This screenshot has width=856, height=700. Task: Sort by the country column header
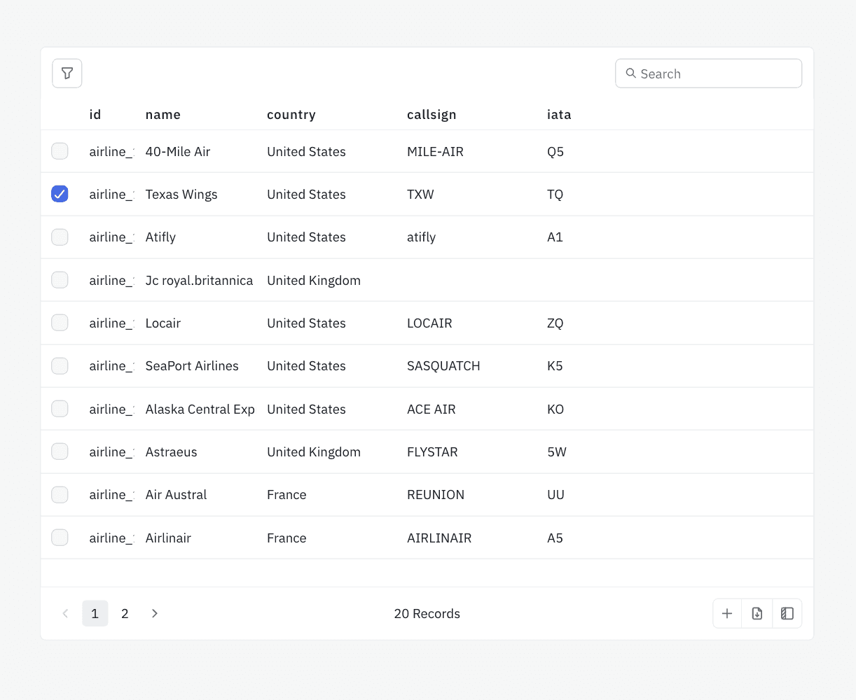click(x=291, y=115)
